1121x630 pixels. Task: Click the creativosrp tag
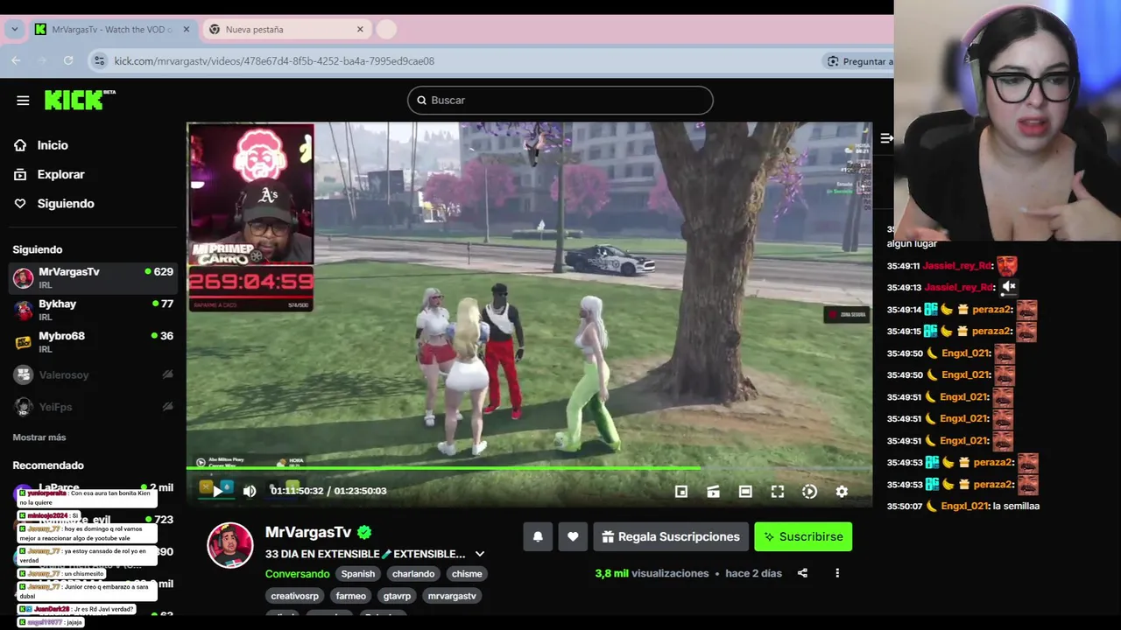(x=295, y=596)
